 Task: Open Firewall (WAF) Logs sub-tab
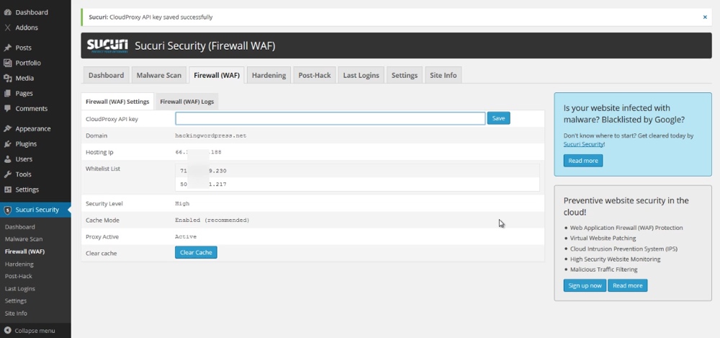pyautogui.click(x=187, y=102)
